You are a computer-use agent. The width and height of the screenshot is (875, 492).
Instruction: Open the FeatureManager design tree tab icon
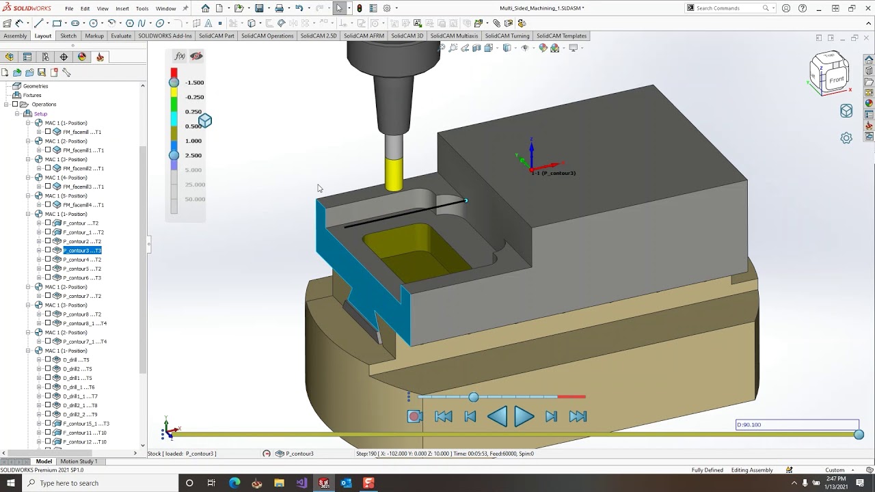tap(10, 57)
